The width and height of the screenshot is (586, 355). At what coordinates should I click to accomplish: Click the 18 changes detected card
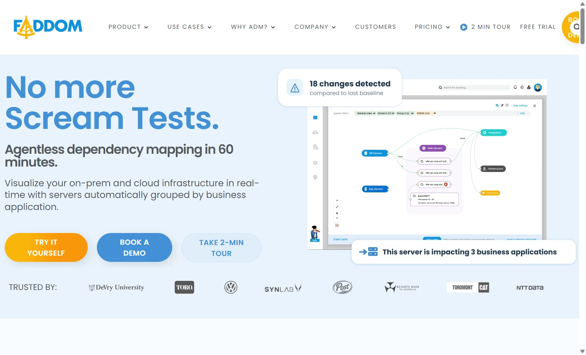click(340, 88)
